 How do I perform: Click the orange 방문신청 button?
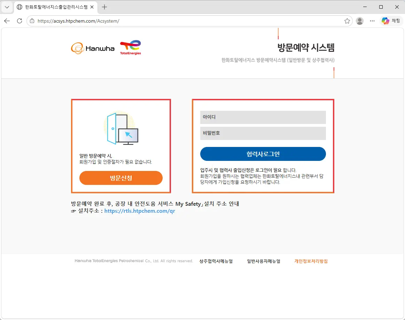click(x=121, y=178)
